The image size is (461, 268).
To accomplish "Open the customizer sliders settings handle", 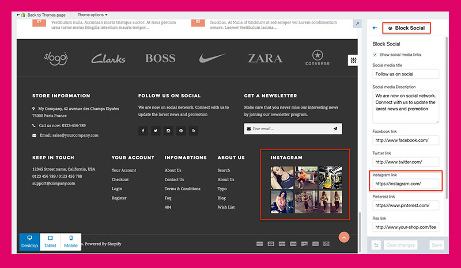I will click(353, 60).
